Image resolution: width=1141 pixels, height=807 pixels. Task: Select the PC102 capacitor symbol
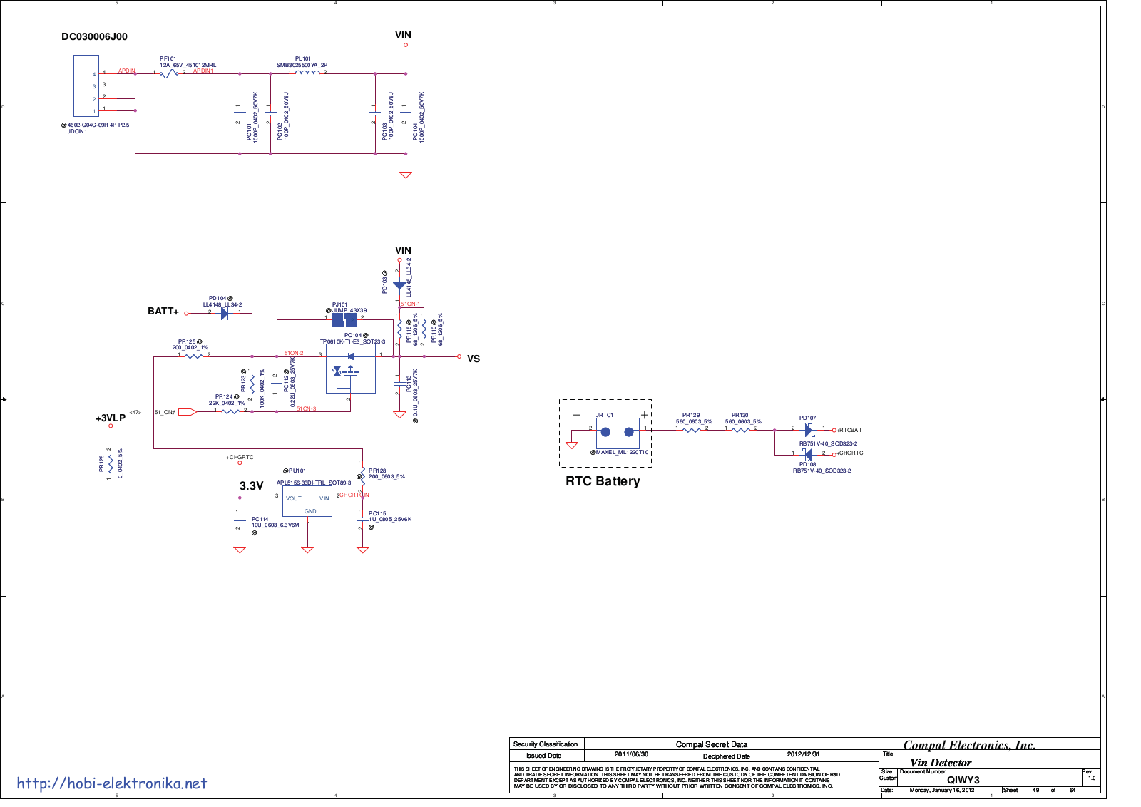pos(270,113)
